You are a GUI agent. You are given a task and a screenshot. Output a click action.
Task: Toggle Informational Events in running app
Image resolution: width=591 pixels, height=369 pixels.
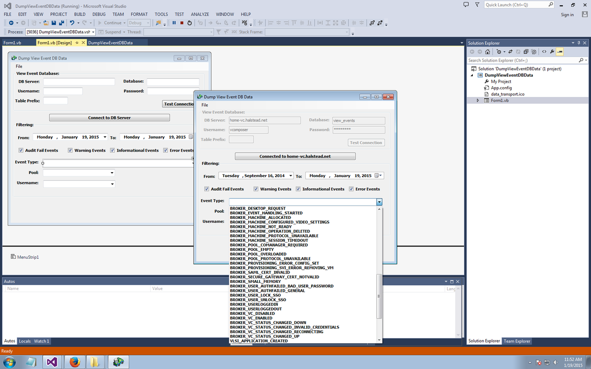click(x=298, y=189)
